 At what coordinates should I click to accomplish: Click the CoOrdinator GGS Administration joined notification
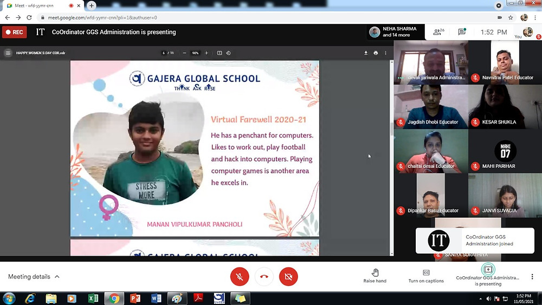[x=475, y=241]
